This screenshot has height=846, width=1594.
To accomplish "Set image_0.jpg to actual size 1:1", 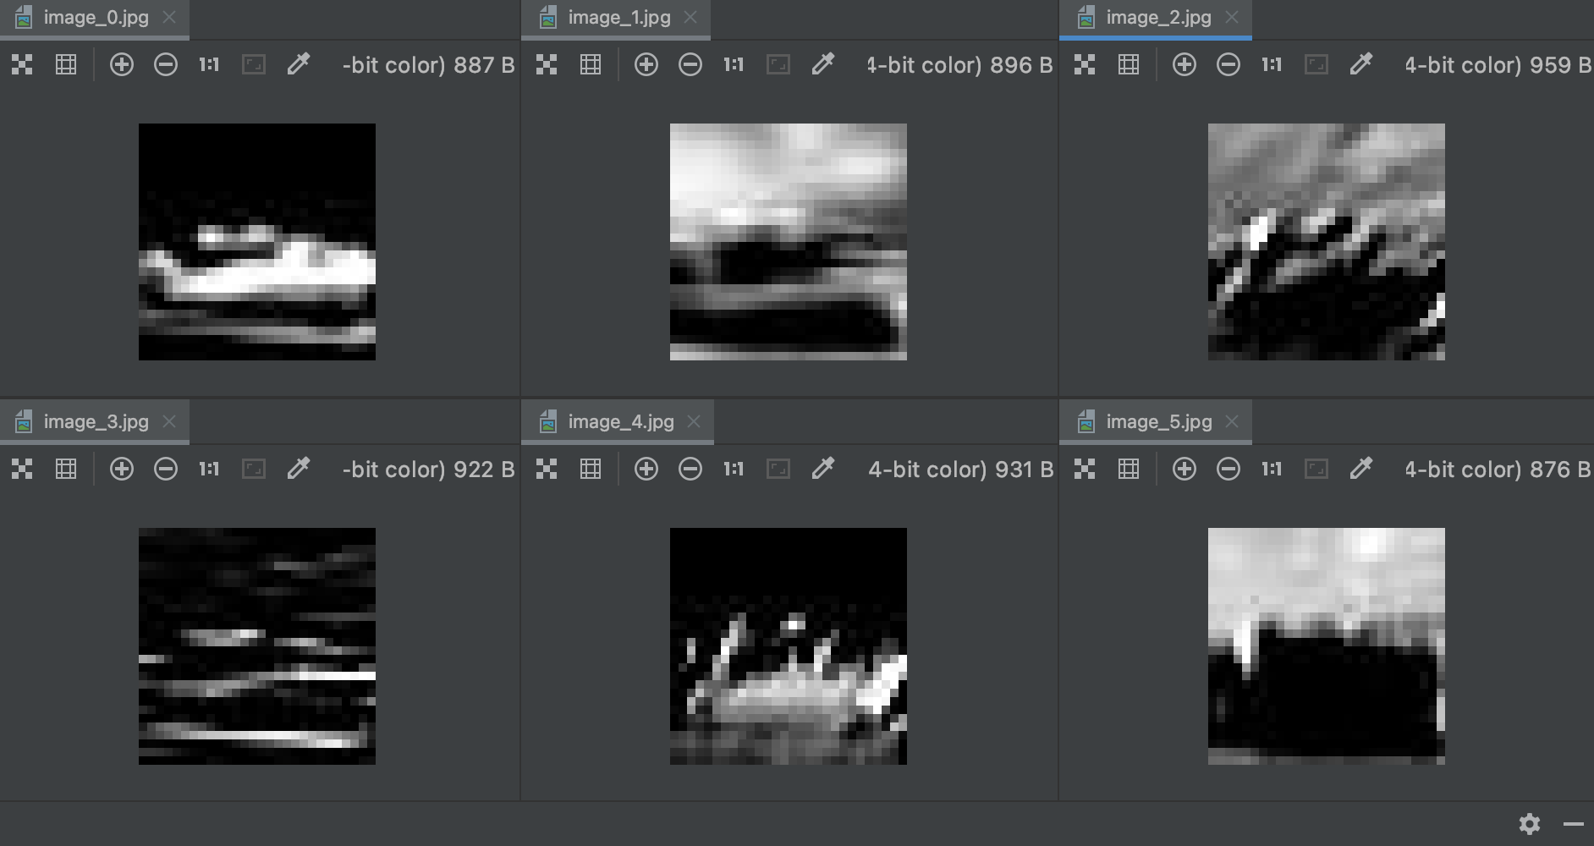I will point(209,64).
